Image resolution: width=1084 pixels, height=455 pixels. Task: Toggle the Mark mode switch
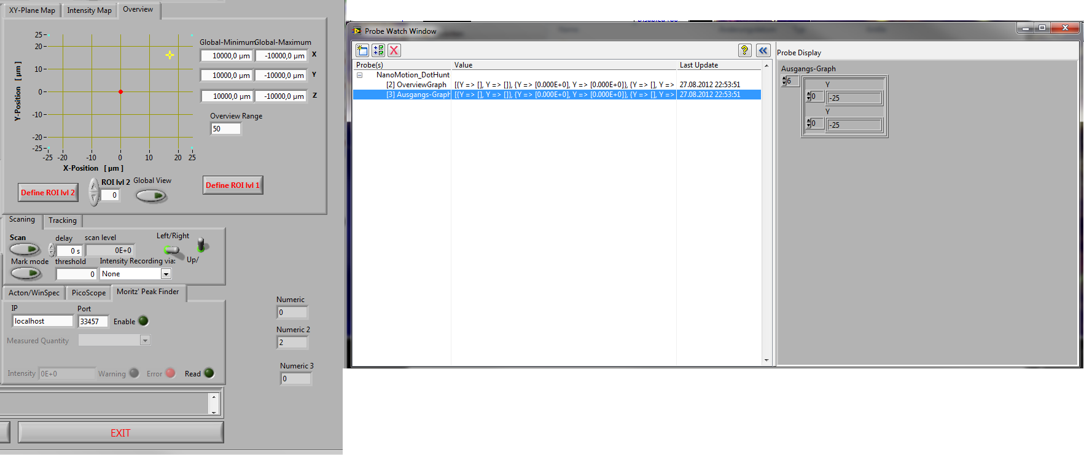coord(26,273)
